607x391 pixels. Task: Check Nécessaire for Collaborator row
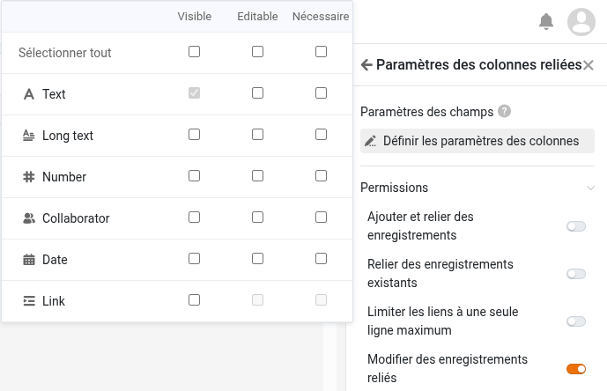pyautogui.click(x=321, y=218)
